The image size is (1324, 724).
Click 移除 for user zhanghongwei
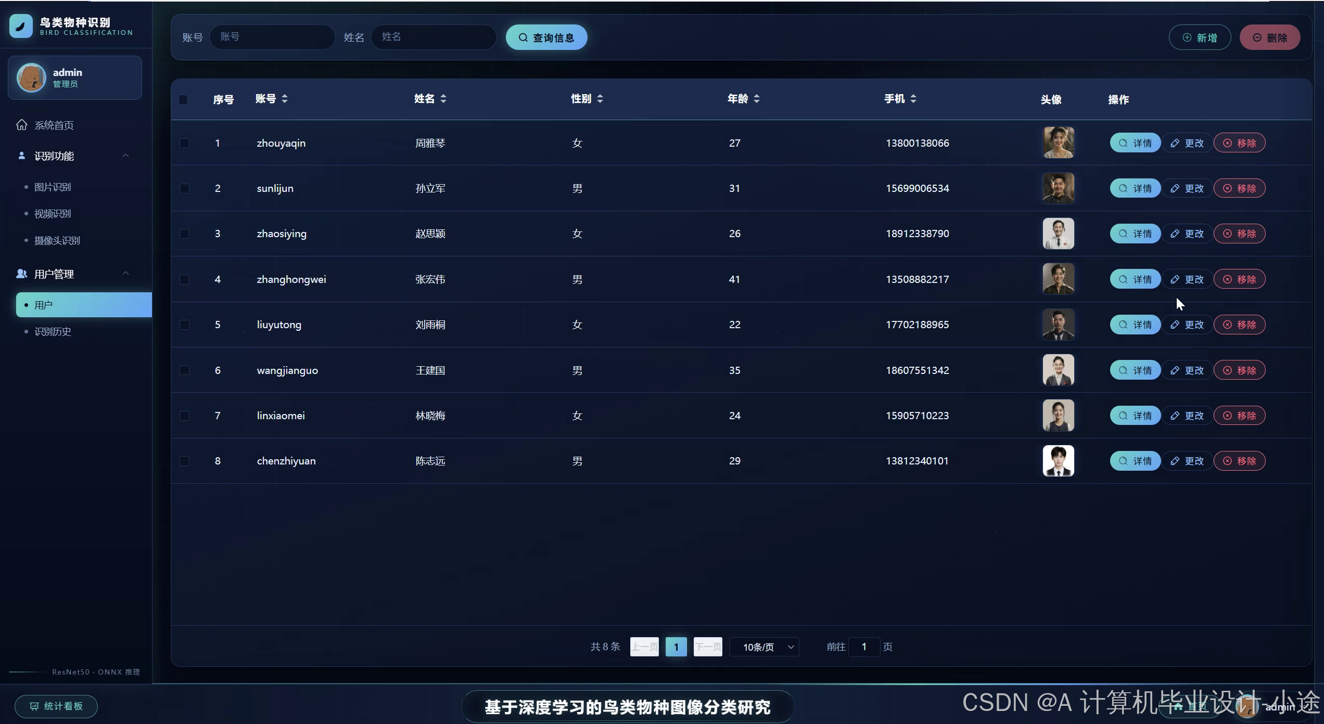1240,279
